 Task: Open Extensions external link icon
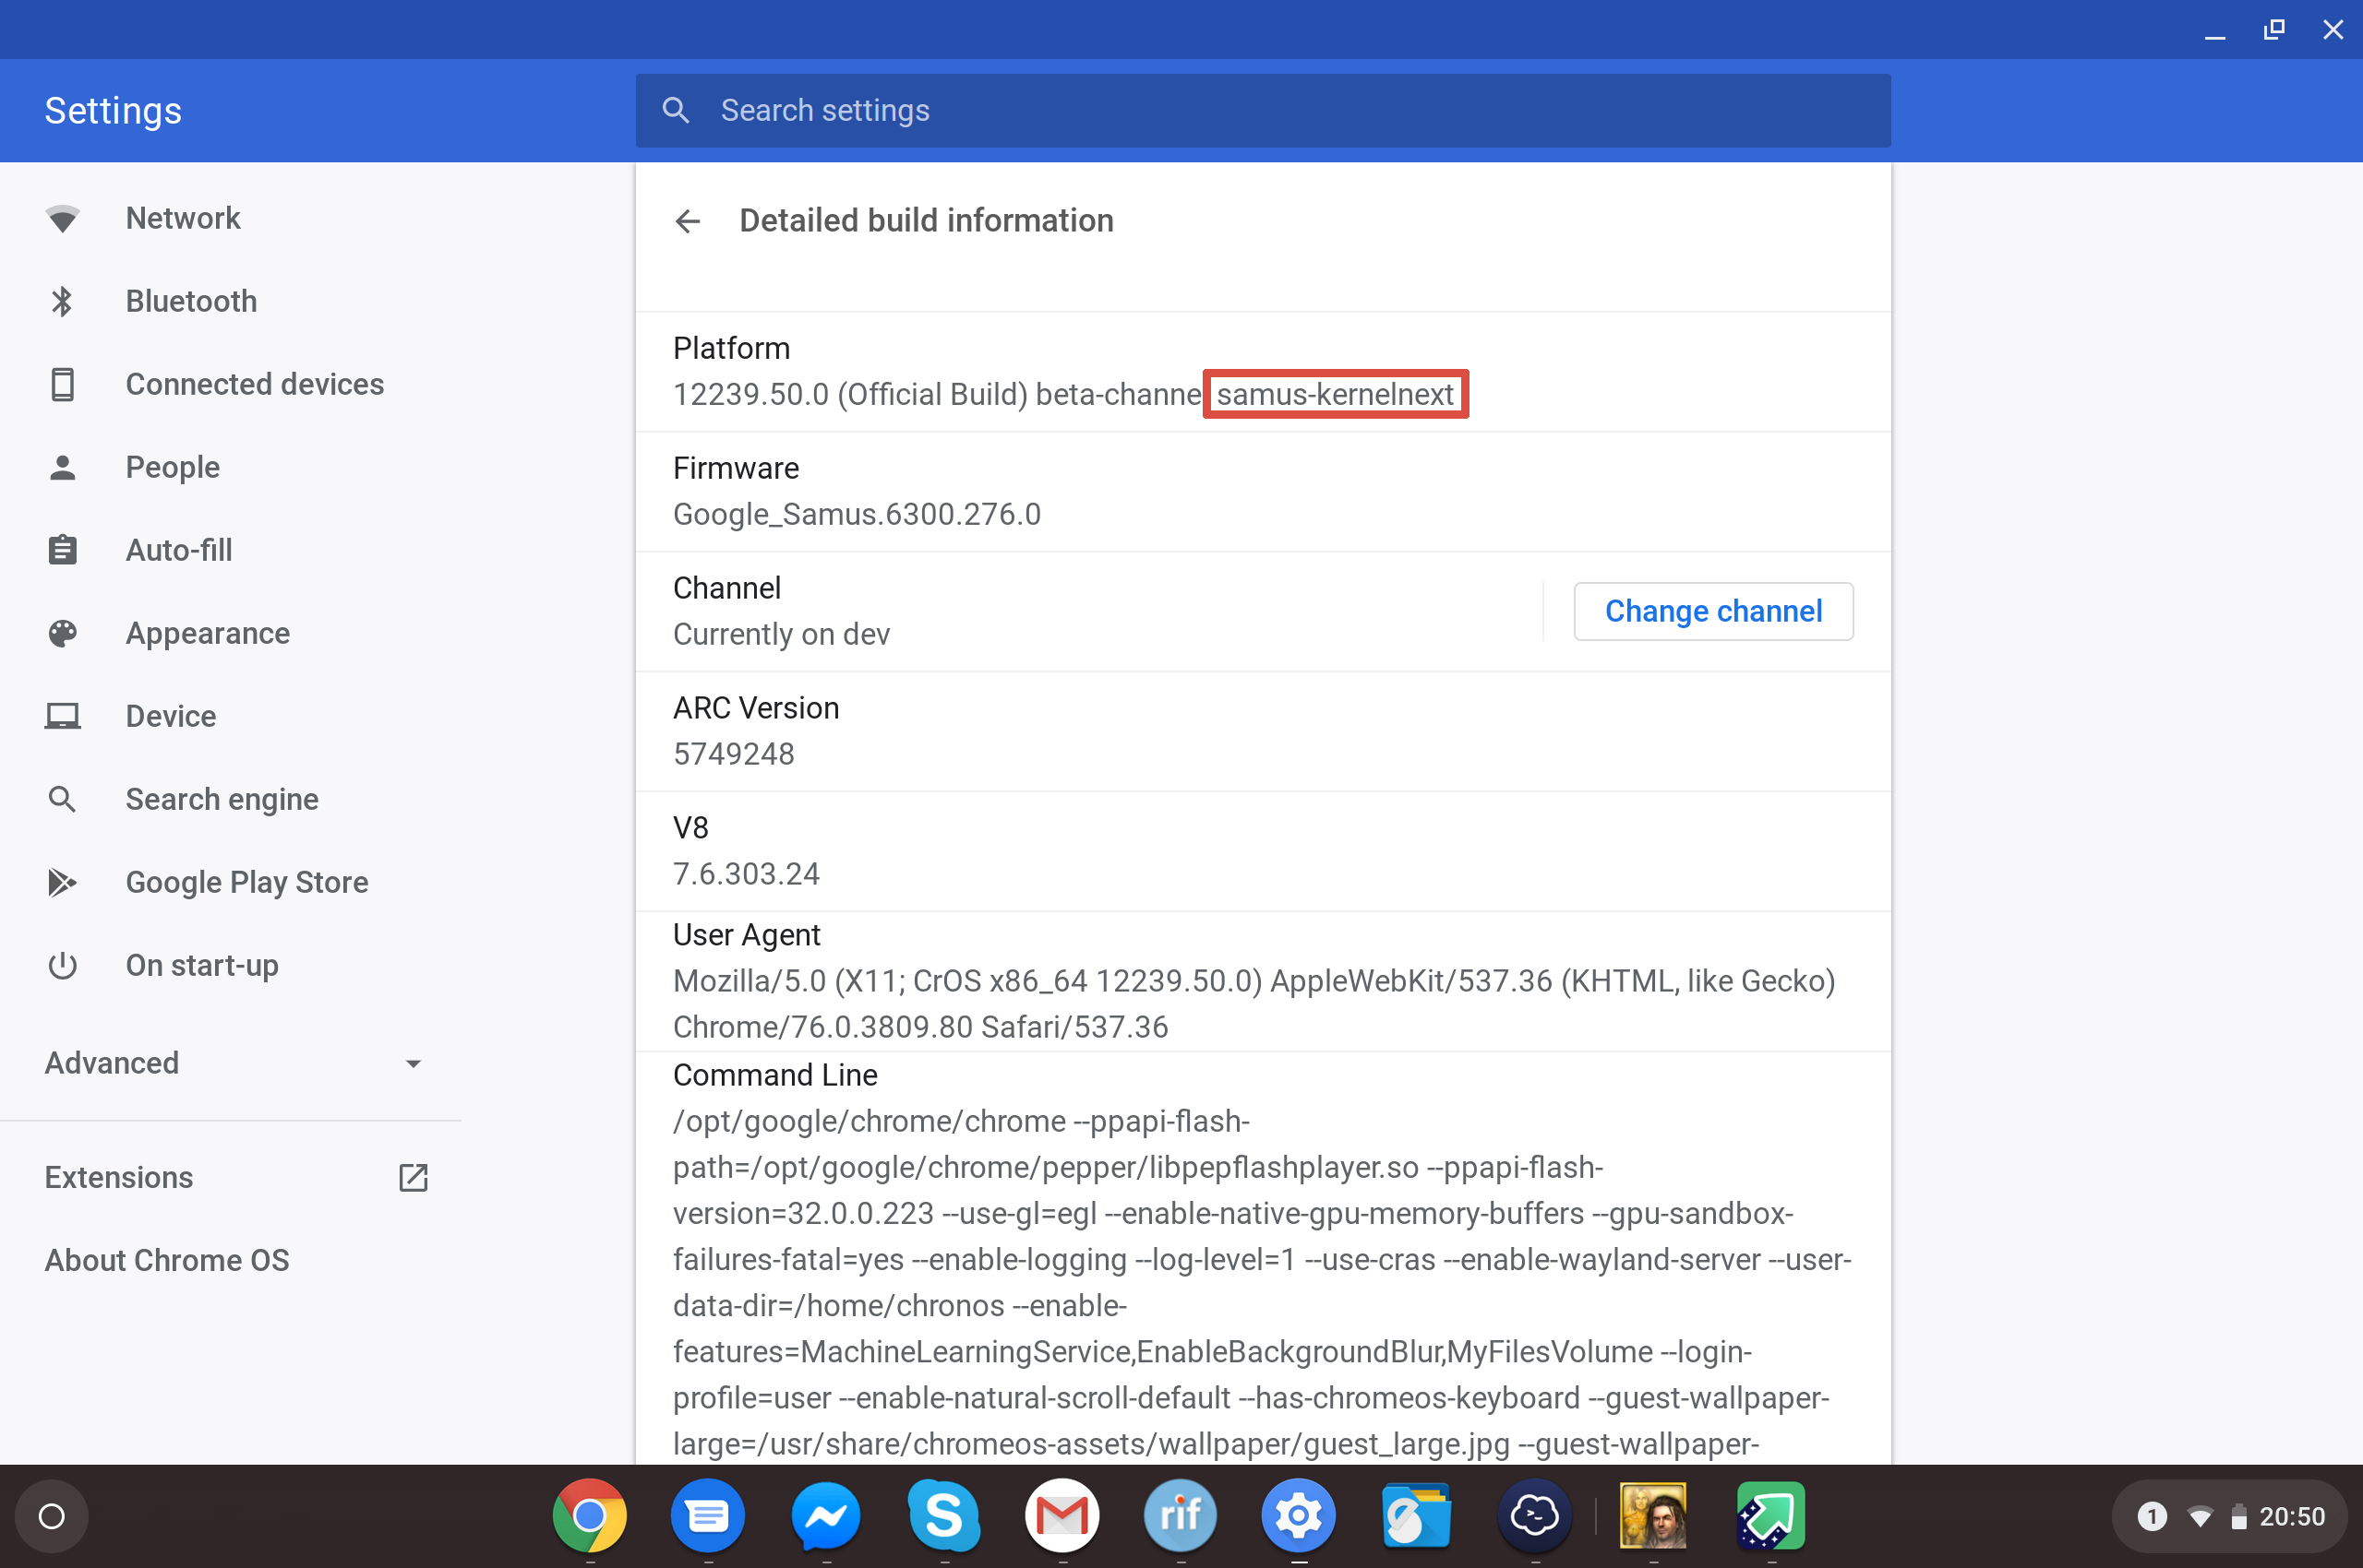[x=414, y=1178]
